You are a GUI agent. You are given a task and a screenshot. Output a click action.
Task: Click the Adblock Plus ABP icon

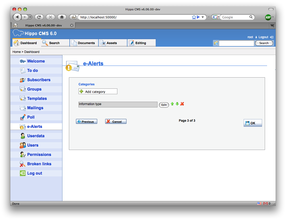click(268, 17)
